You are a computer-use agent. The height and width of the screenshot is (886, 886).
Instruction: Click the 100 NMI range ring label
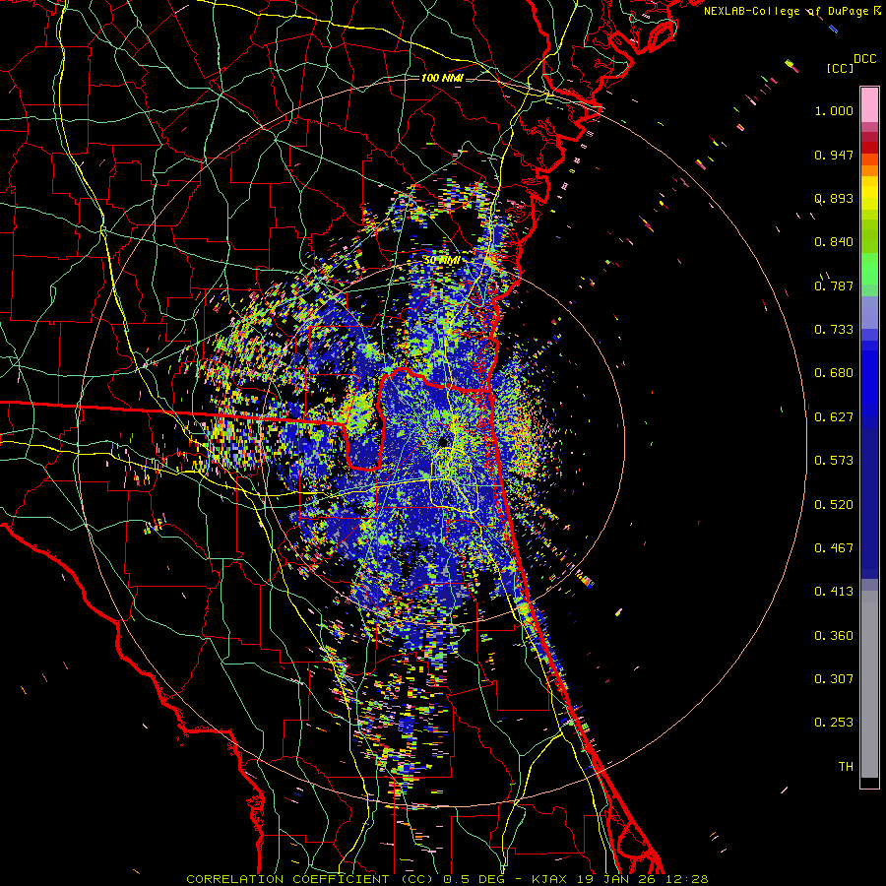coord(442,78)
